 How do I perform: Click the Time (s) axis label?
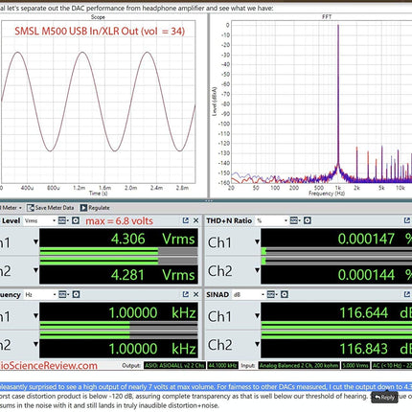[99, 194]
